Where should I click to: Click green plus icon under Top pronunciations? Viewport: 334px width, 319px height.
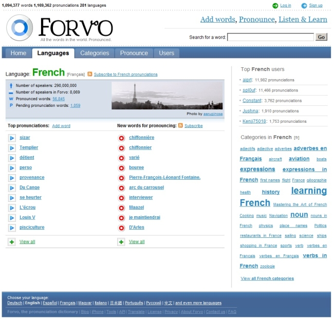pyautogui.click(x=12, y=242)
